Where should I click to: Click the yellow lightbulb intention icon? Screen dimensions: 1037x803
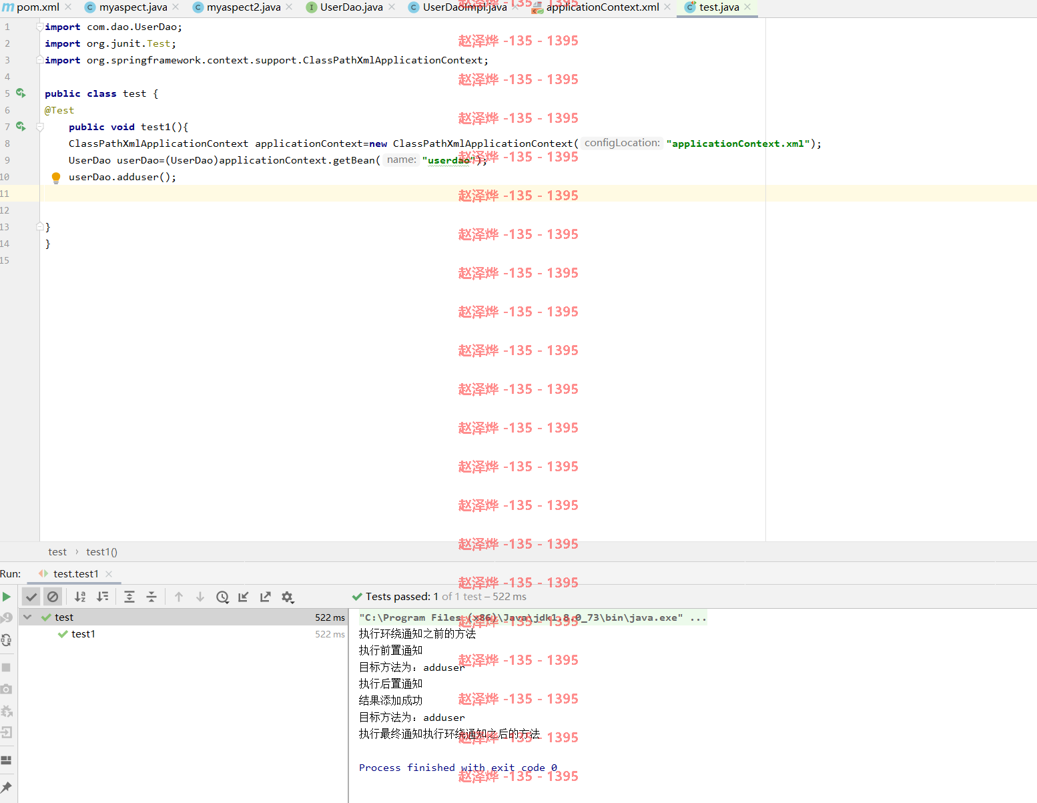click(x=56, y=178)
